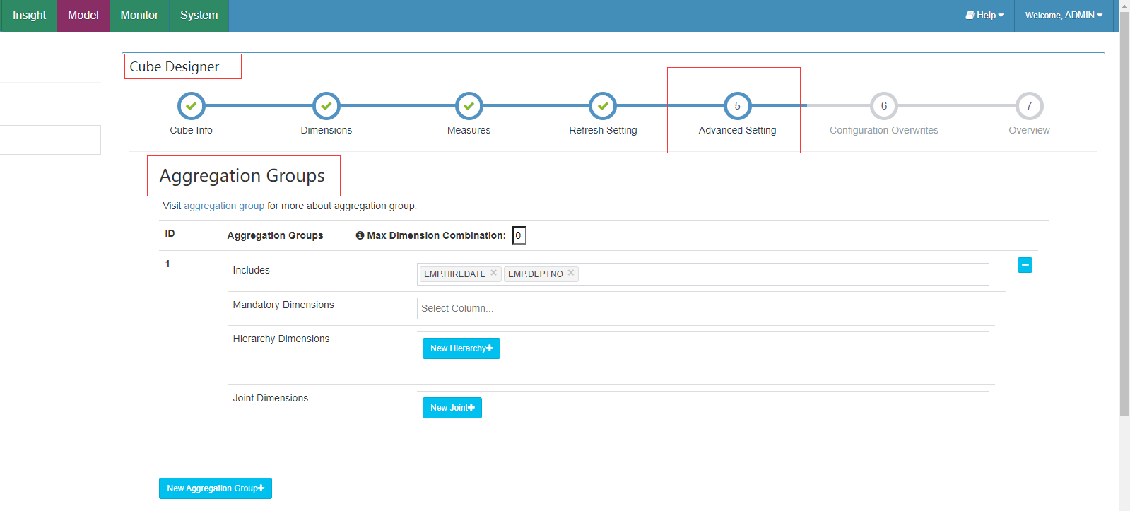Click the Overview step label
Screen dimensions: 1130x511
(x=1029, y=130)
